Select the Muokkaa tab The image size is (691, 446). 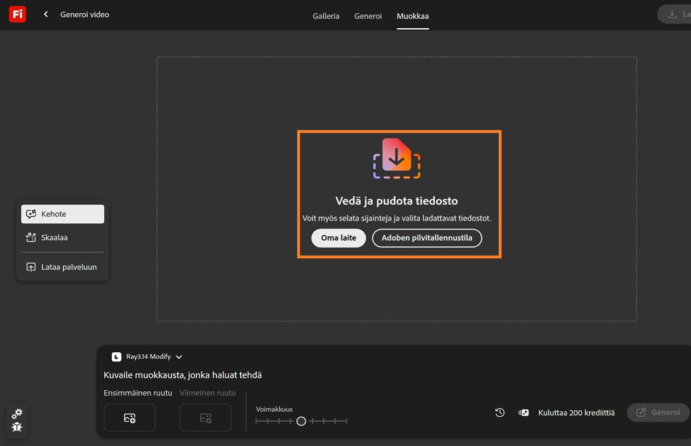point(413,16)
